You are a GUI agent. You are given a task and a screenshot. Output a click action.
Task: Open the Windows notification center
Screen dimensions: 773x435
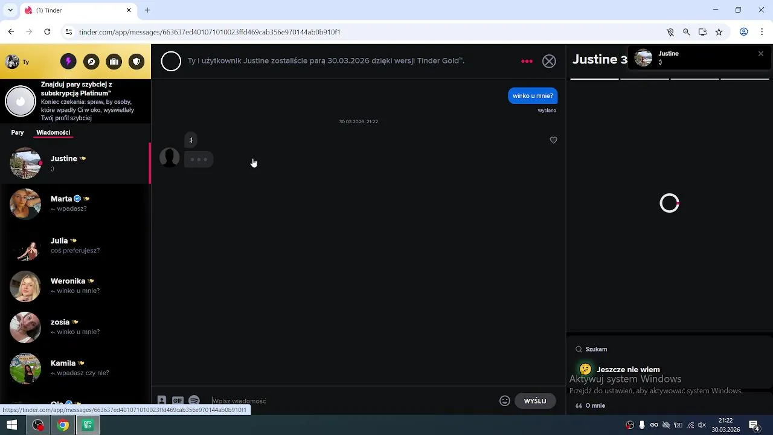pyautogui.click(x=754, y=425)
